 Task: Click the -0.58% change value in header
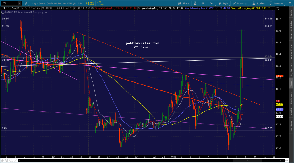tap(100, 5)
